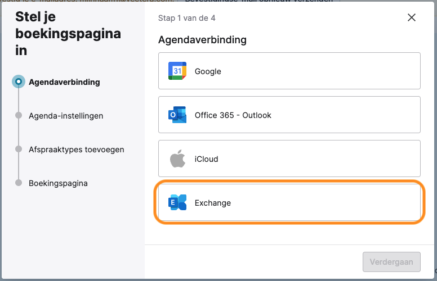Go to Afspraaktypes toevoegen step
437x281 pixels.
coord(77,149)
